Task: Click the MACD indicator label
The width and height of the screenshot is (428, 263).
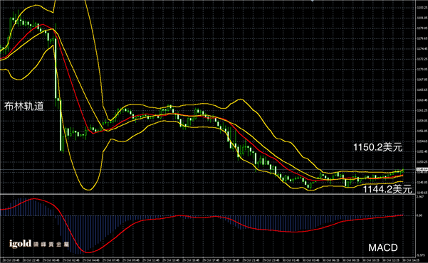Action: [383, 248]
